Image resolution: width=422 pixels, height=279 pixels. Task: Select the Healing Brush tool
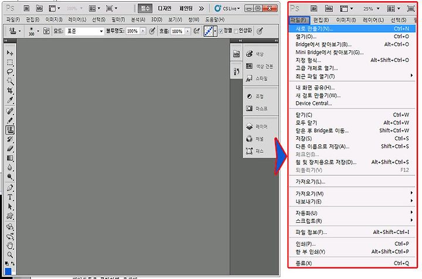(10, 111)
